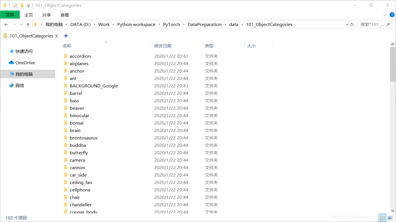Viewport: 396px width, 222px height.
Task: Open the Customize Quick Access Toolbar dropdown
Action: [x=28, y=6]
